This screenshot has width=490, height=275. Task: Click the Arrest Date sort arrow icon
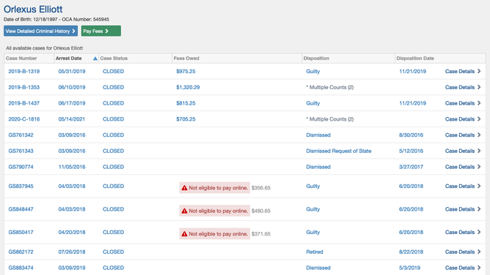coord(95,59)
